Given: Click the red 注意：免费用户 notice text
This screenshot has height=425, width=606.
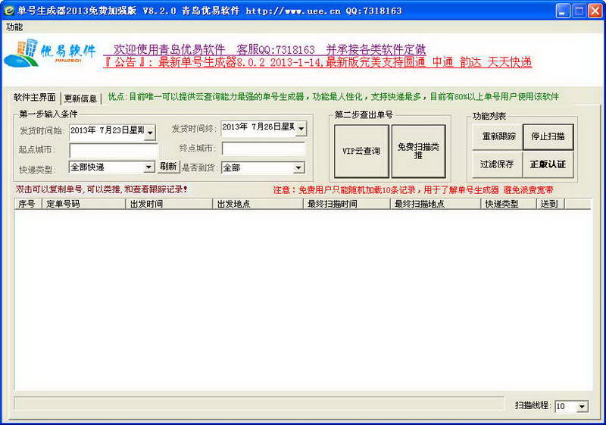Looking at the screenshot, I should pyautogui.click(x=413, y=189).
